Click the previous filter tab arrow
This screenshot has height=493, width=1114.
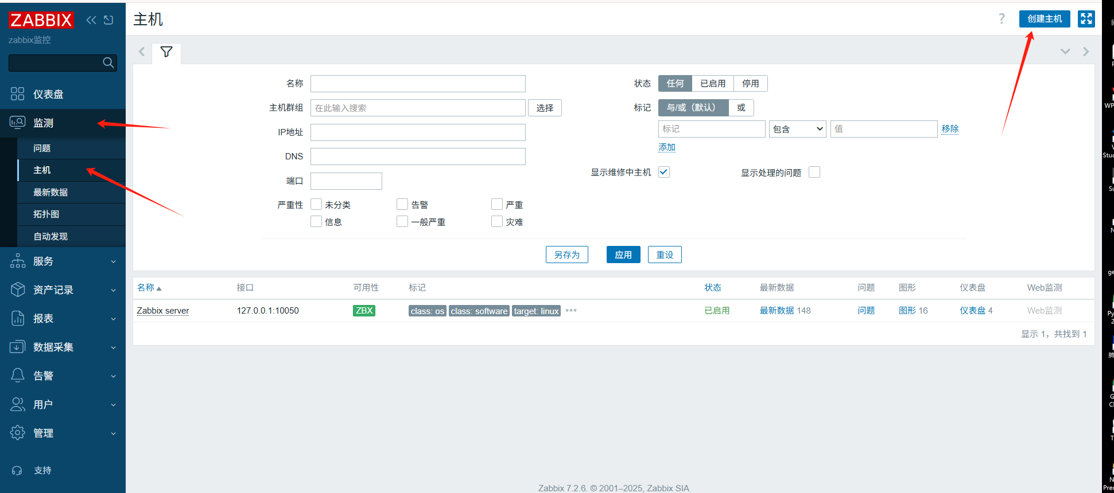click(x=142, y=52)
